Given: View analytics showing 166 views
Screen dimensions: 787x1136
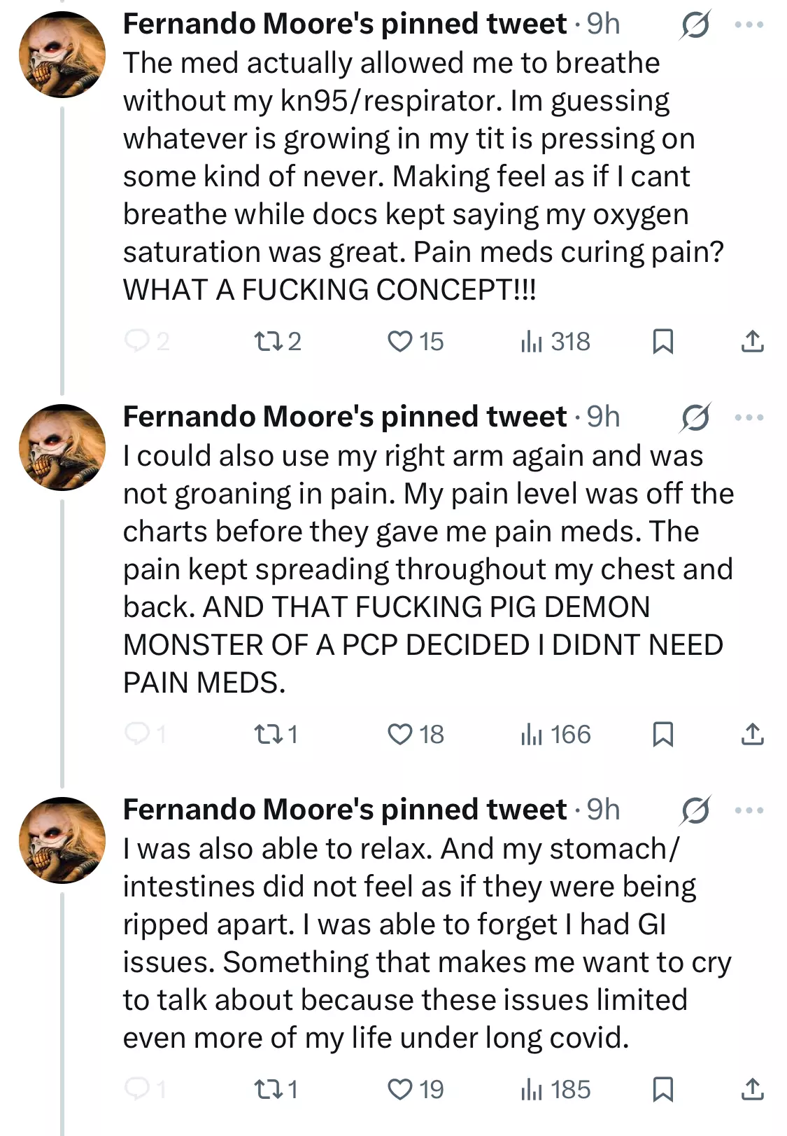Looking at the screenshot, I should pos(556,735).
